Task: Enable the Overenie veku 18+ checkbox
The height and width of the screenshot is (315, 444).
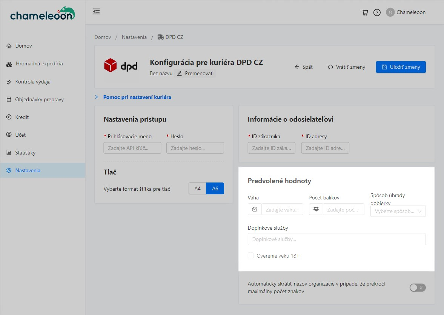Action: (x=251, y=256)
